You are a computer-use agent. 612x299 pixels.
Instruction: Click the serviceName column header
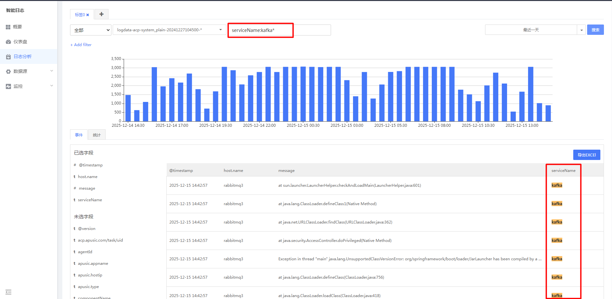[564, 170]
